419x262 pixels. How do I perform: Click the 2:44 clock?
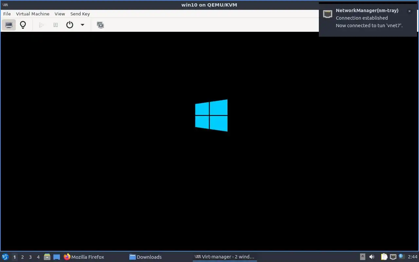pos(413,257)
